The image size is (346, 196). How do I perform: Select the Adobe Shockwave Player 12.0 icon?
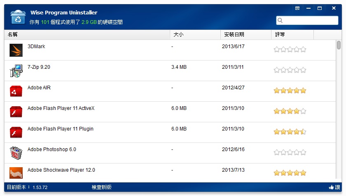16,173
